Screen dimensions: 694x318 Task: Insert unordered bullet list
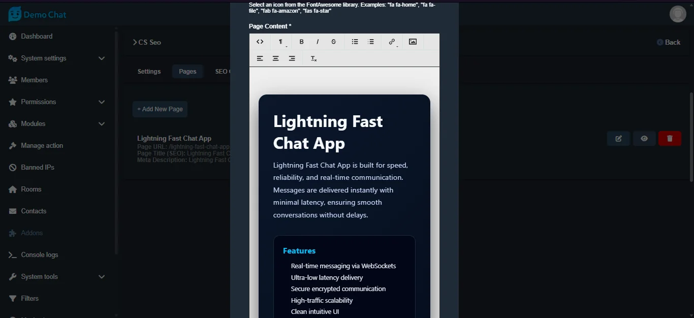355,42
